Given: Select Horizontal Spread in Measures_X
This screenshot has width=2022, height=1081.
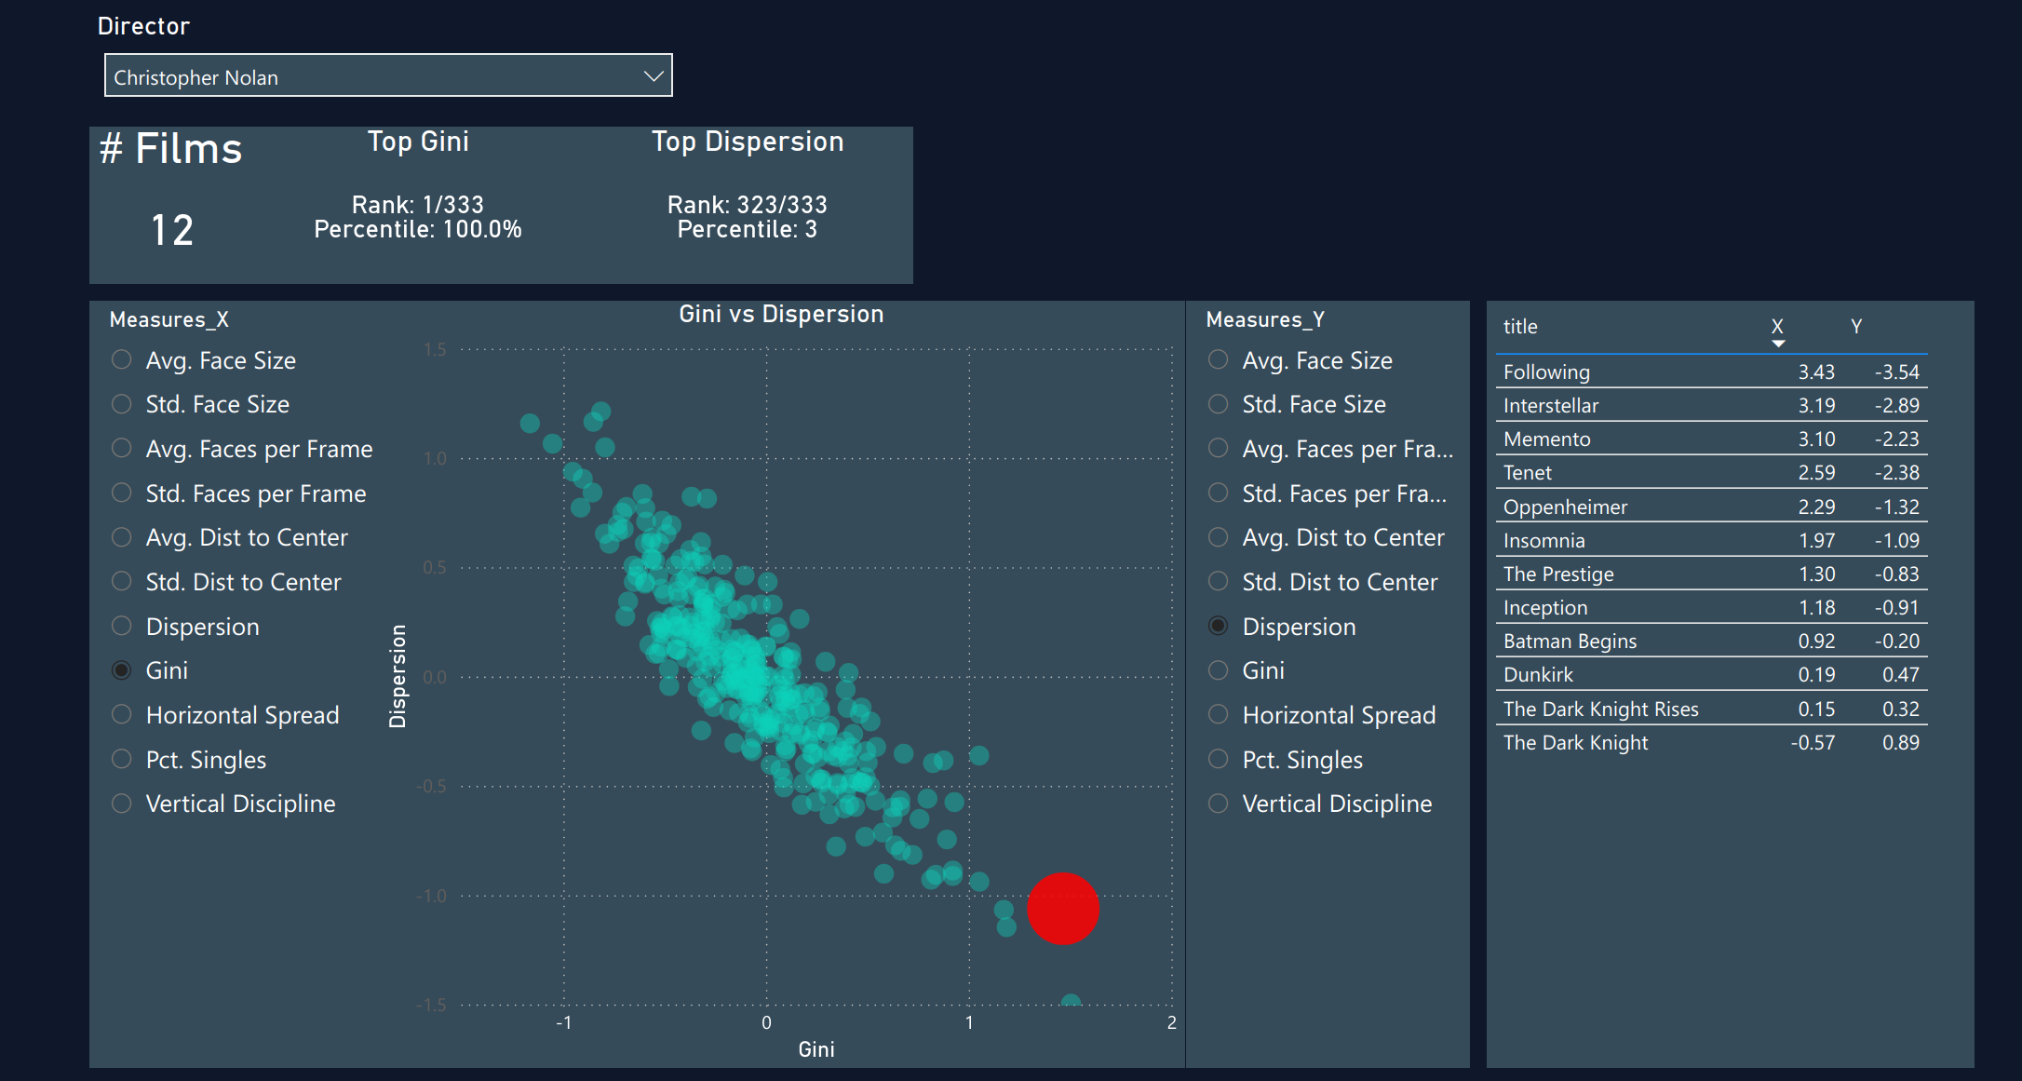Looking at the screenshot, I should pos(121,715).
